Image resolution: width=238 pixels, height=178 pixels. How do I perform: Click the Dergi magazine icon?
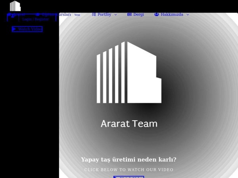[129, 14]
